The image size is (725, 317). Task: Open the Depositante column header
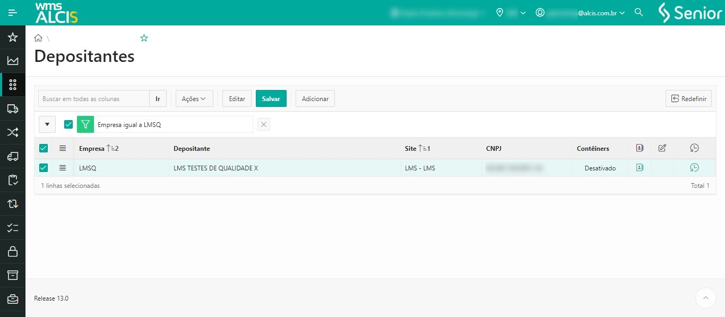click(192, 149)
